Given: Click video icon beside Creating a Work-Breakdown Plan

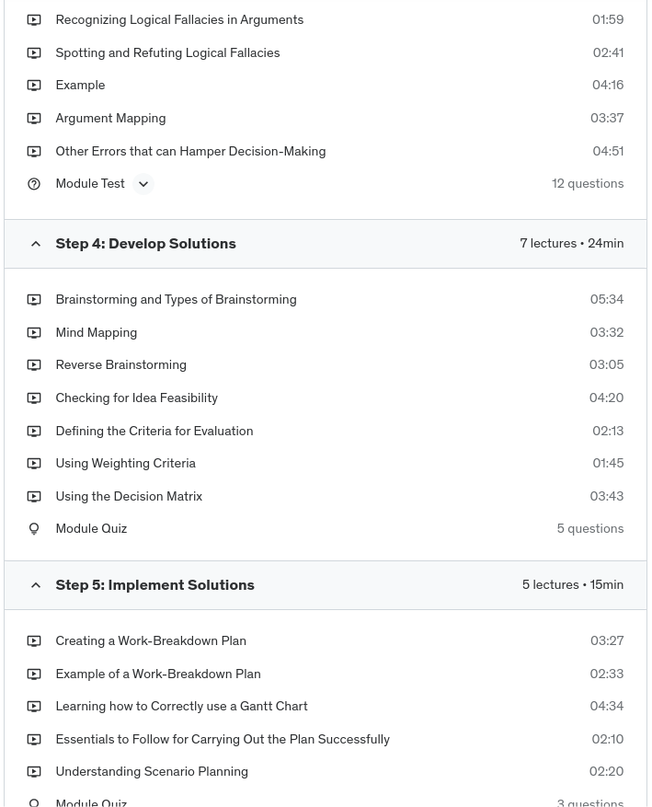Looking at the screenshot, I should 34,641.
